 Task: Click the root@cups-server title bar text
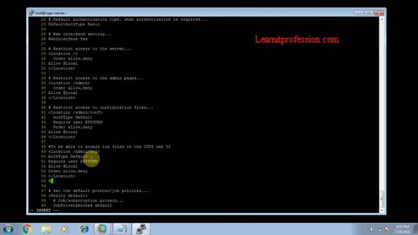pyautogui.click(x=51, y=13)
